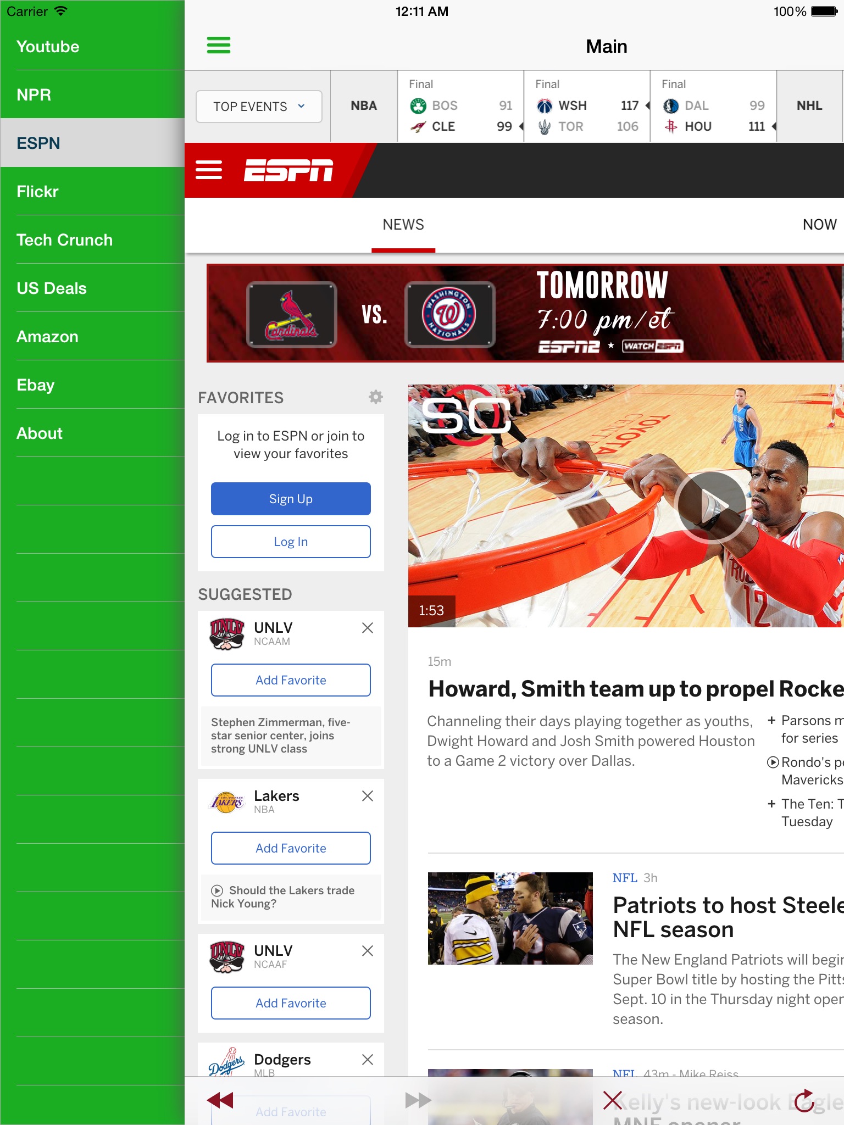
Task: Go forward with the gray arrows
Action: pyautogui.click(x=418, y=1100)
